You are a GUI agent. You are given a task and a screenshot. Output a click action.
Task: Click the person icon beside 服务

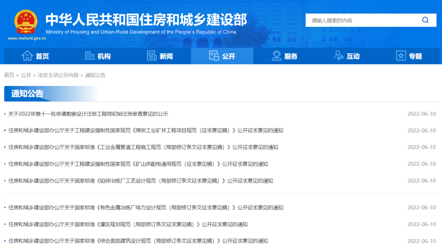(276, 56)
